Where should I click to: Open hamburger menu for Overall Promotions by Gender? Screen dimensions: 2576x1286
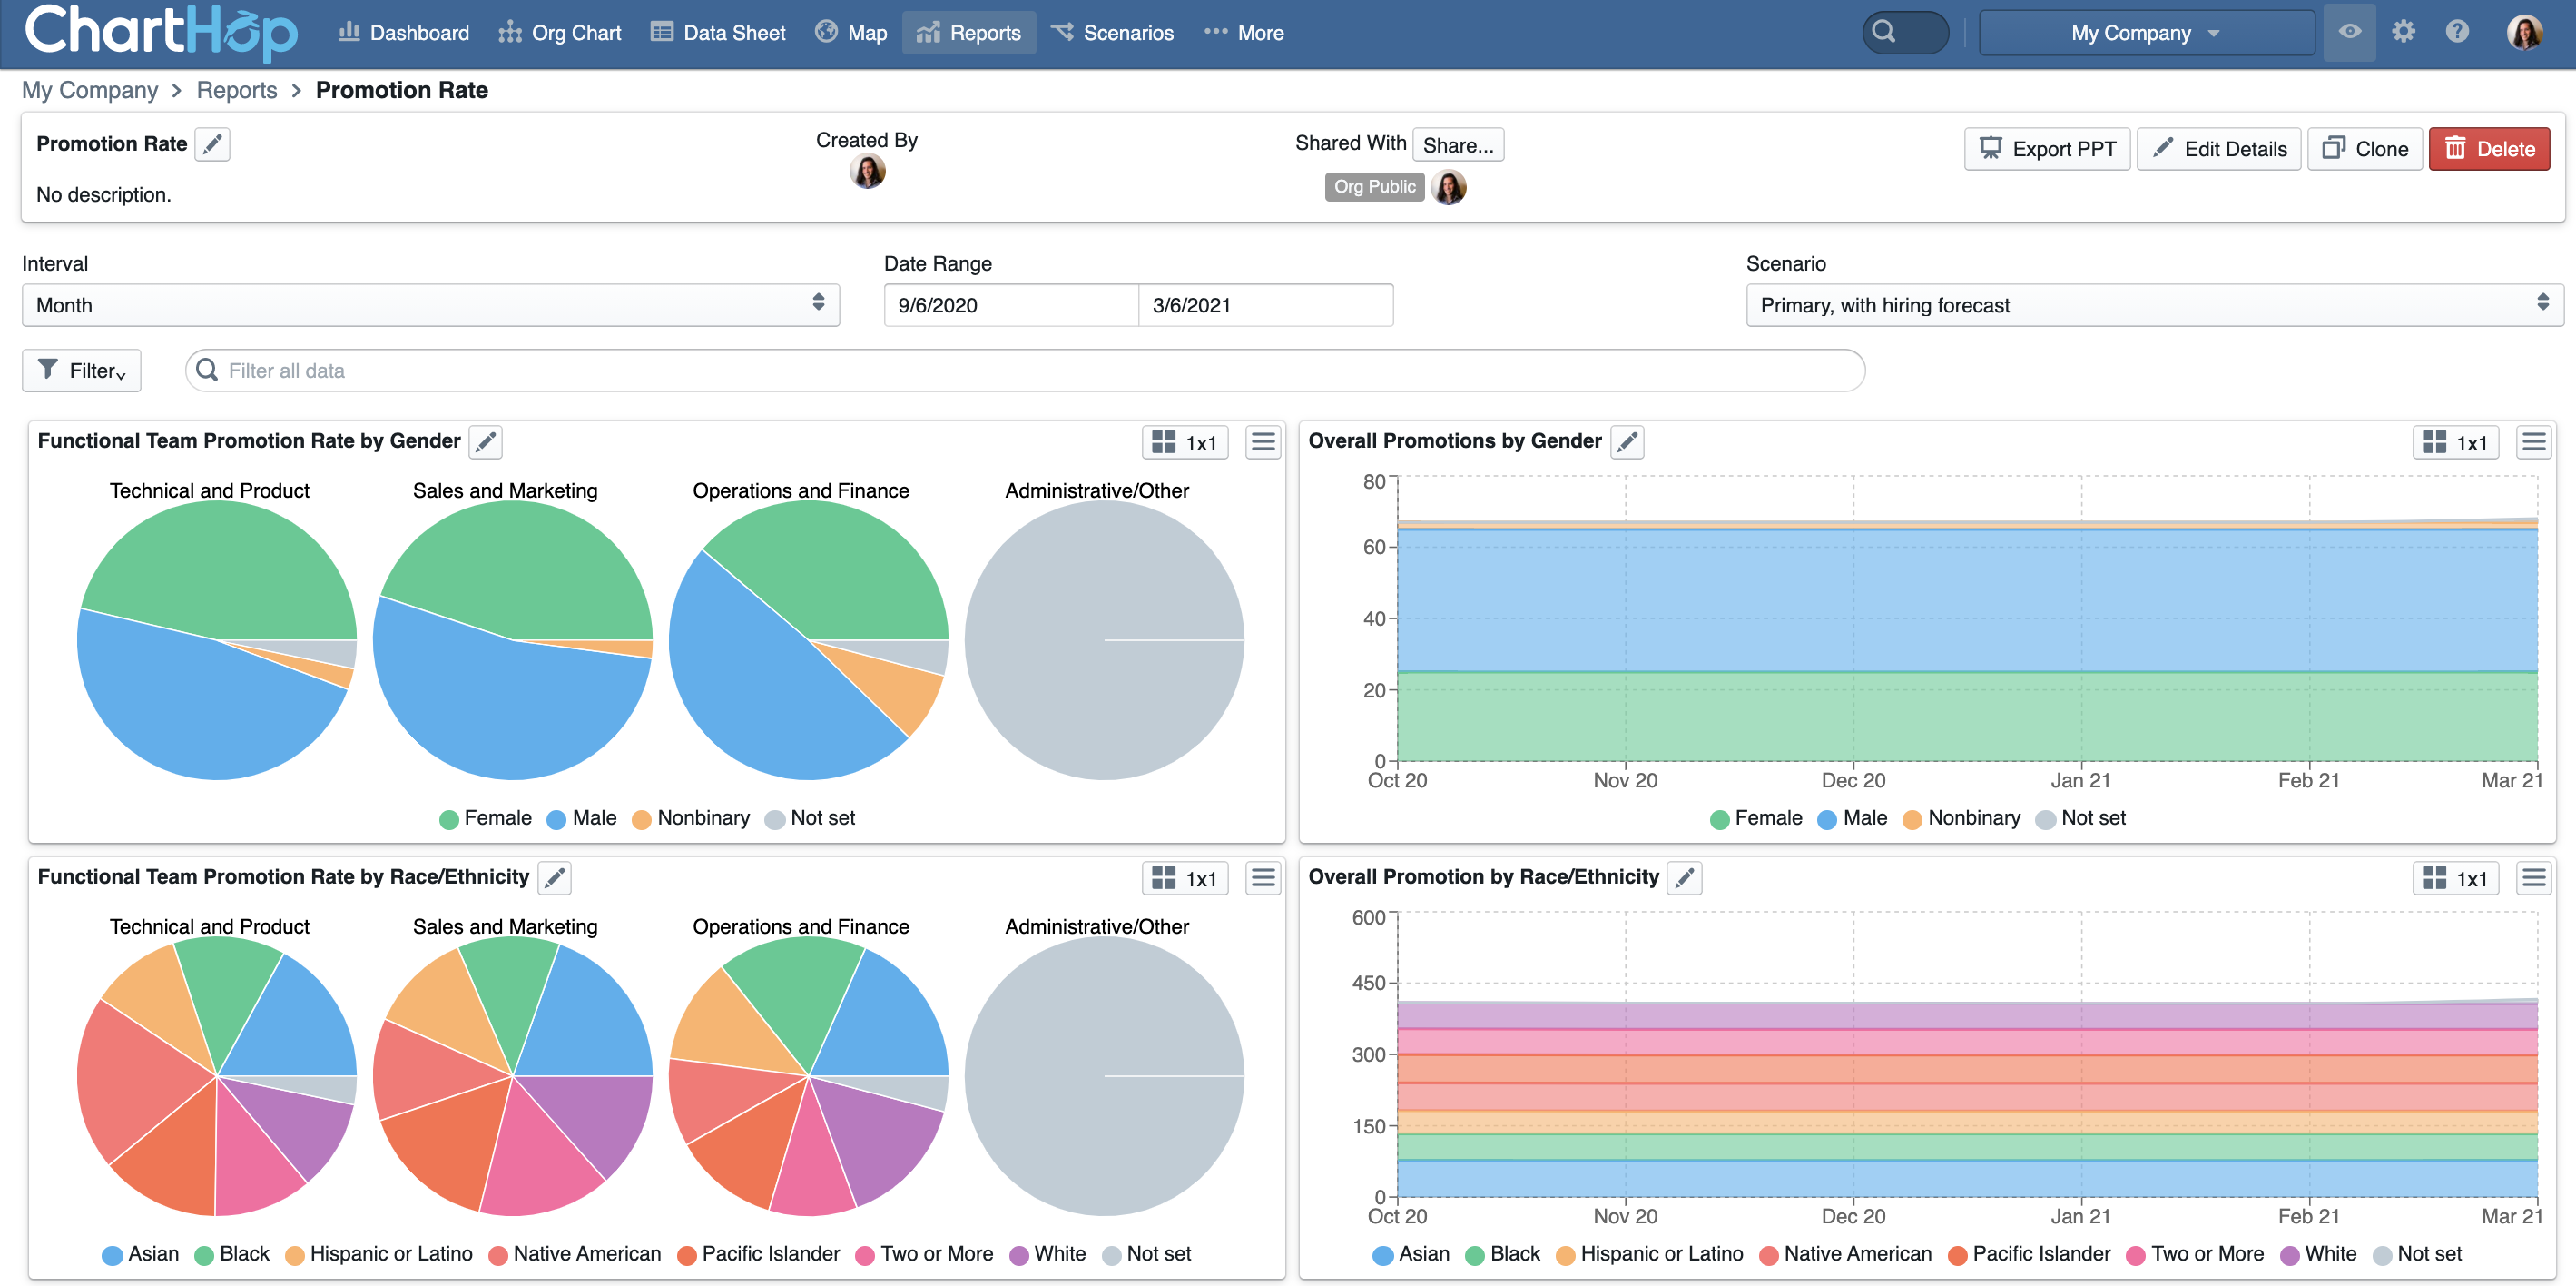[2533, 441]
